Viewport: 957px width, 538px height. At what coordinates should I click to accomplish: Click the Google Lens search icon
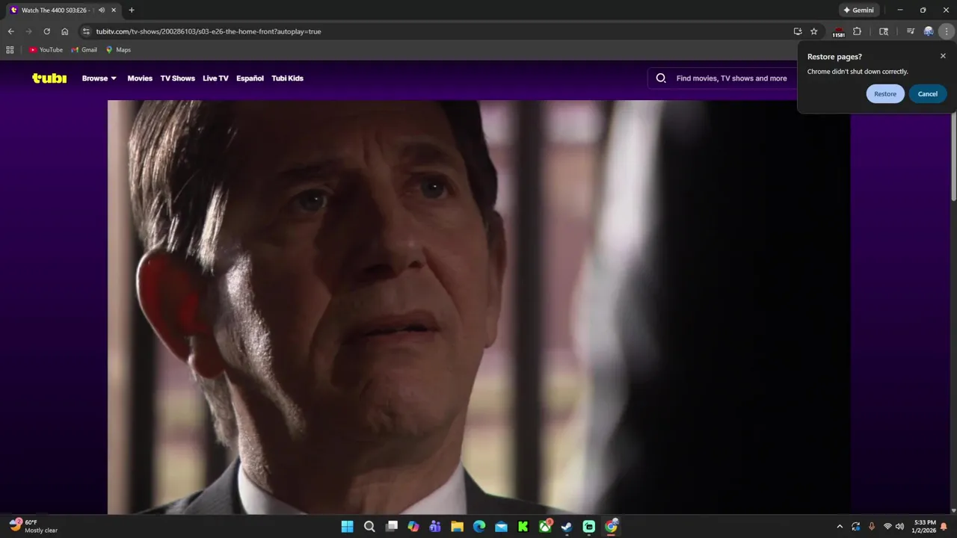[884, 31]
